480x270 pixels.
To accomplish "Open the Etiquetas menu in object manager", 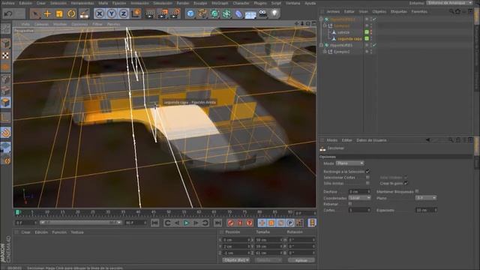I will [x=398, y=12].
